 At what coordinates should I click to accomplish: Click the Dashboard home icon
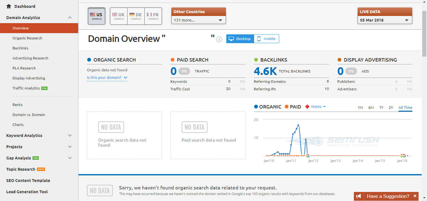9,6
